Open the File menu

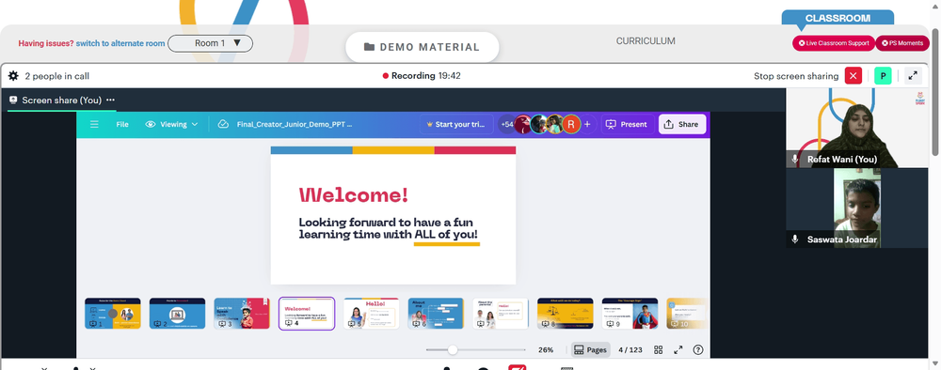coord(122,125)
